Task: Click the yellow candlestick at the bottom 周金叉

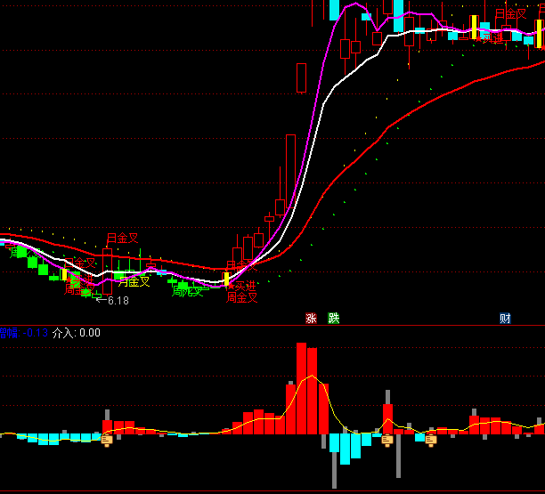Action: pyautogui.click(x=227, y=279)
